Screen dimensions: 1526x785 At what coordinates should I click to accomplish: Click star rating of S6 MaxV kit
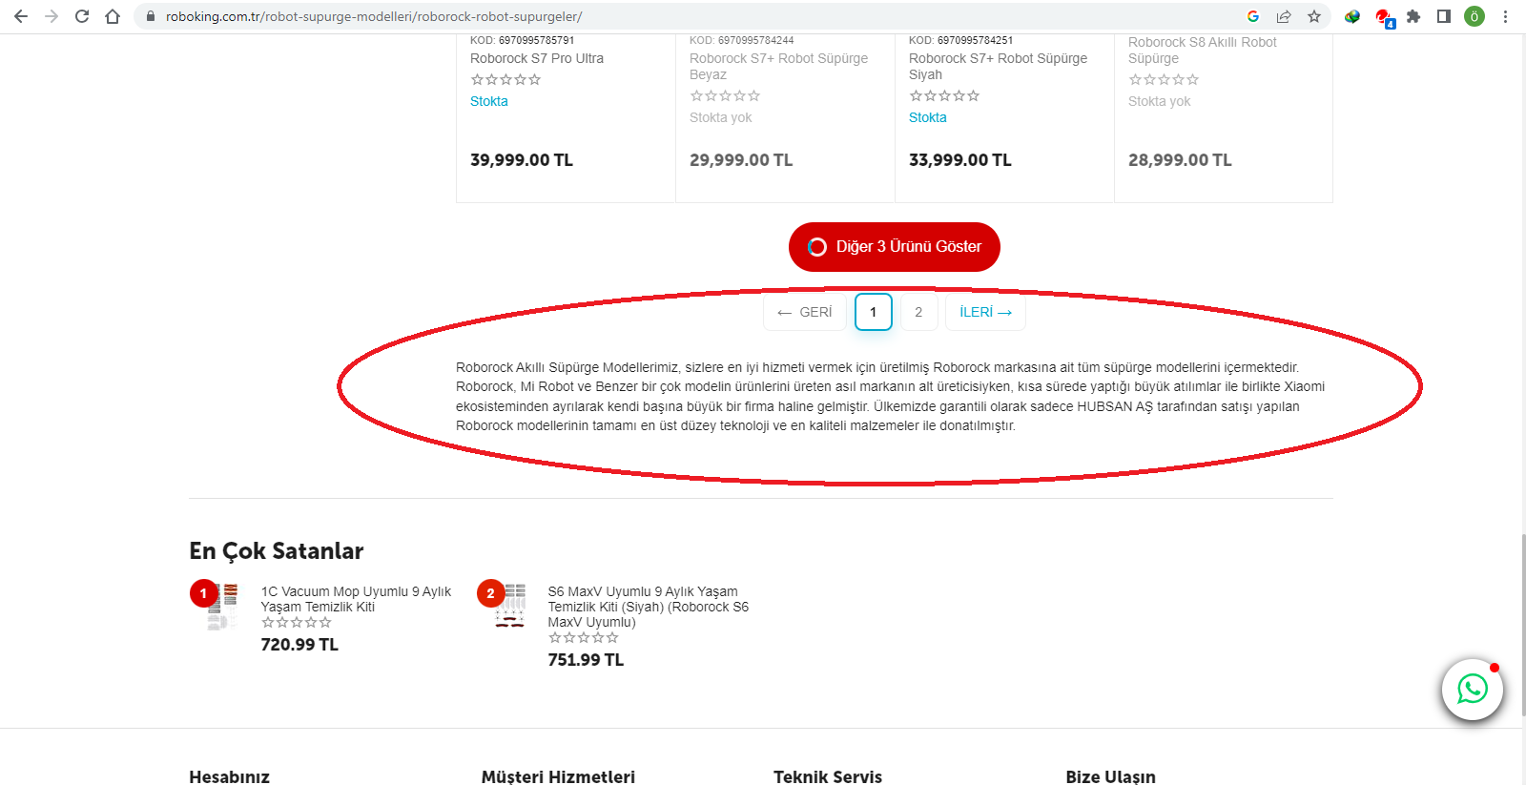pos(584,638)
